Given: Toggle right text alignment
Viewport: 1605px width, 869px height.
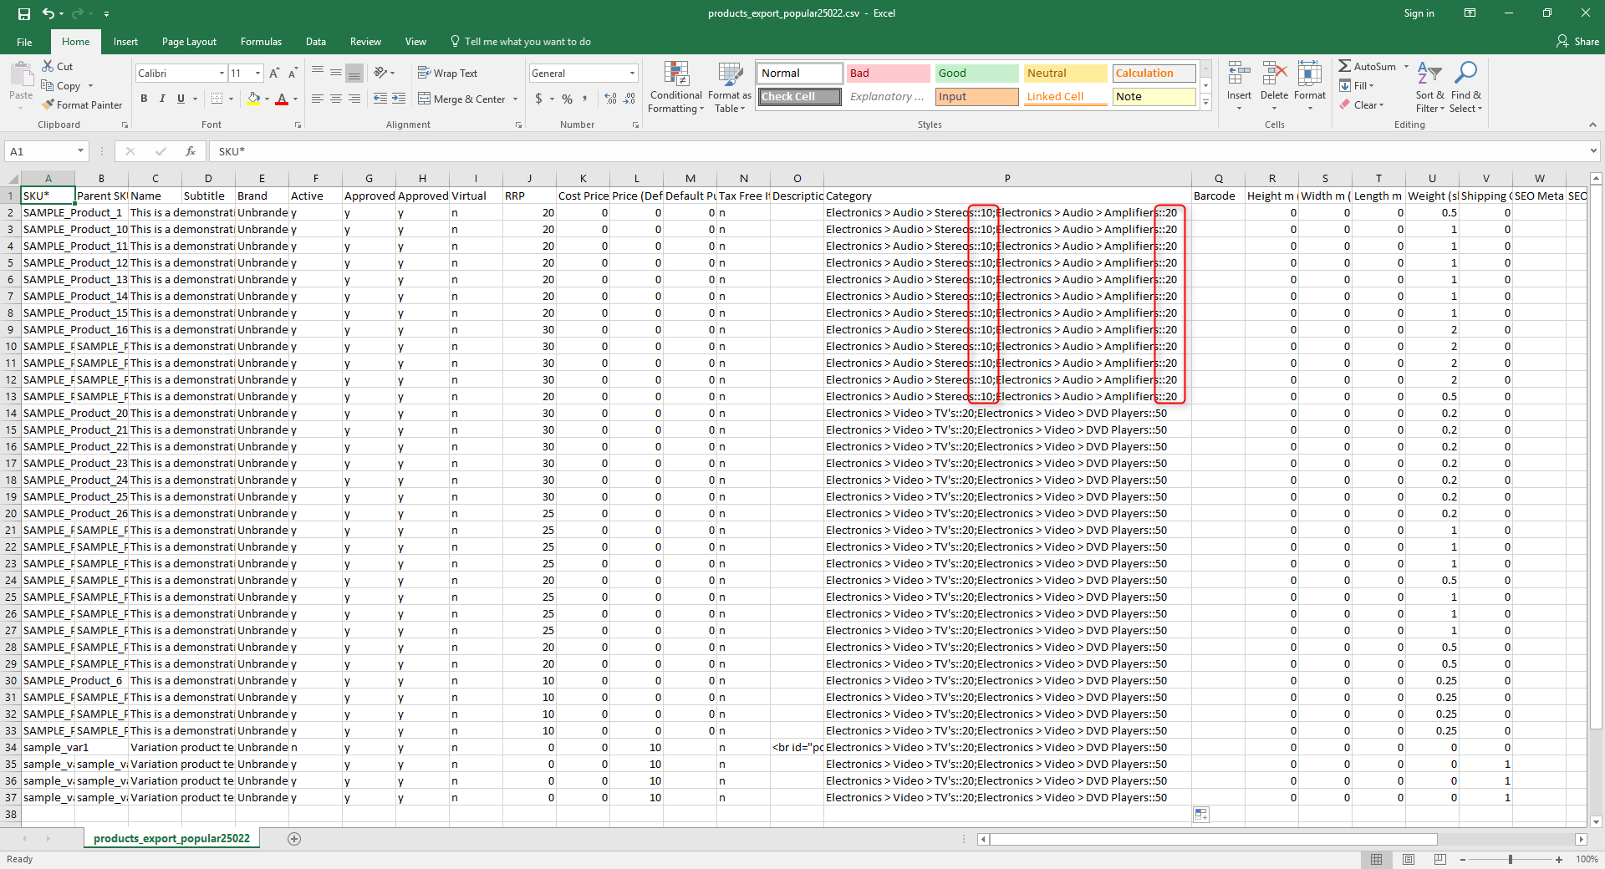Looking at the screenshot, I should tap(354, 99).
